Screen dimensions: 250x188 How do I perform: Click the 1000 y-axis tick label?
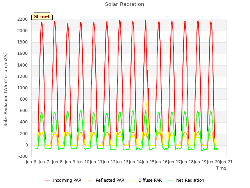23,88
